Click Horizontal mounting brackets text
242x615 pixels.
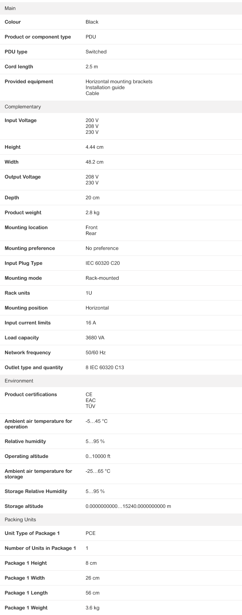pos(119,82)
